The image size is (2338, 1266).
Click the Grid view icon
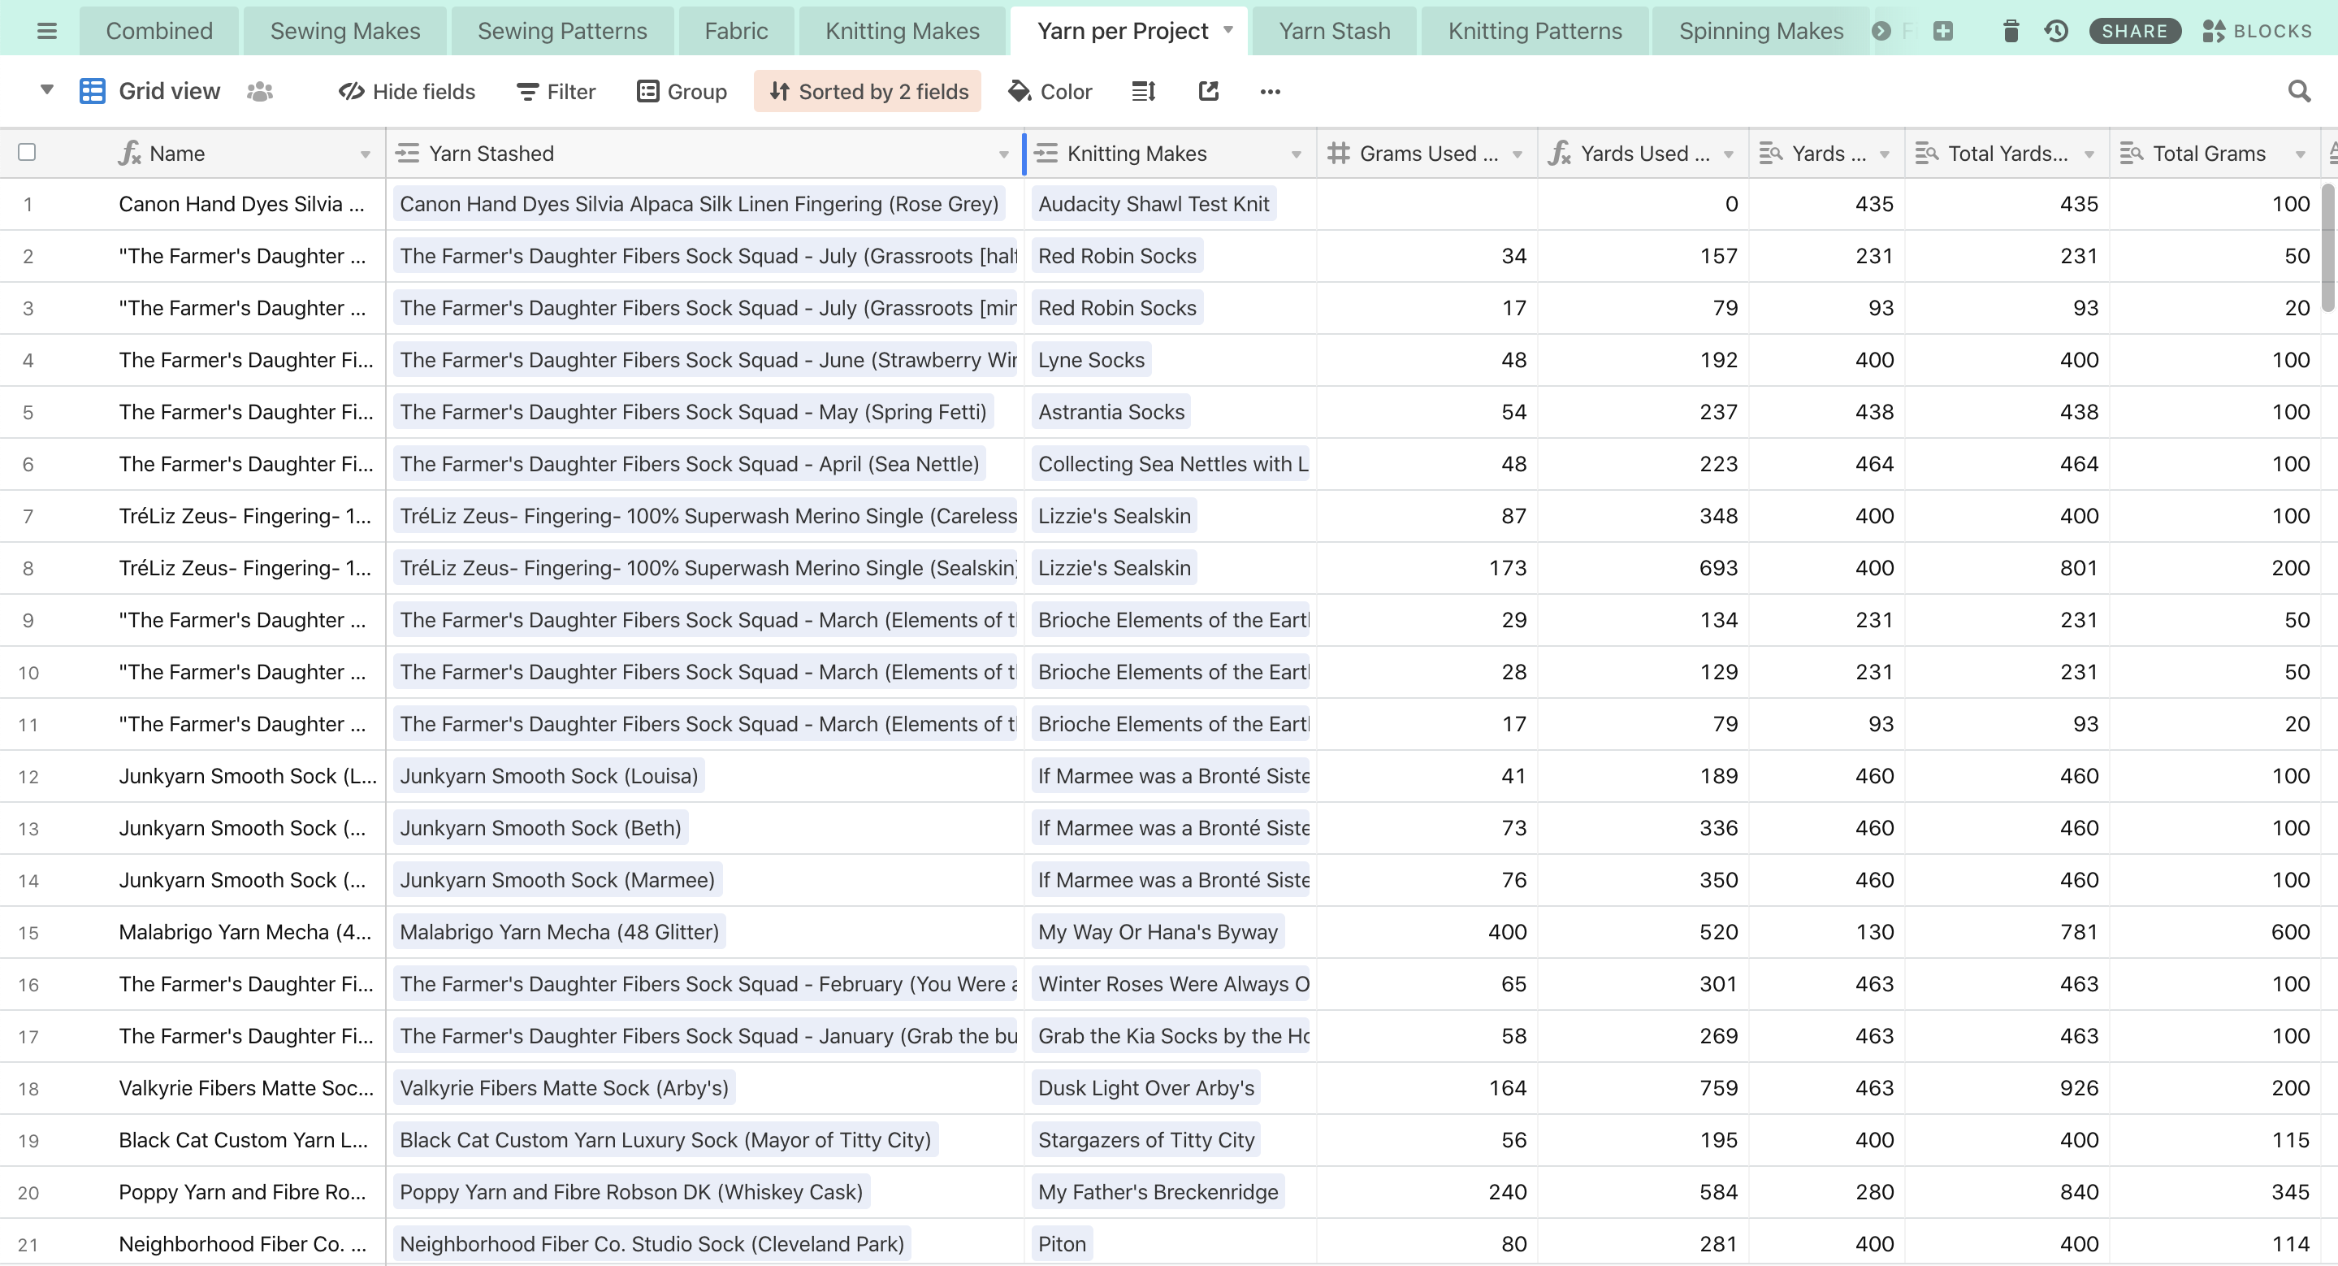(92, 91)
